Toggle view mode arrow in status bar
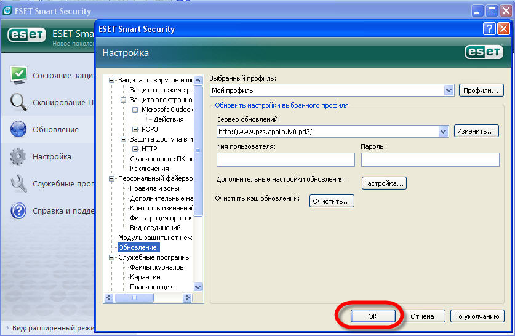515x336 pixels. point(7,327)
